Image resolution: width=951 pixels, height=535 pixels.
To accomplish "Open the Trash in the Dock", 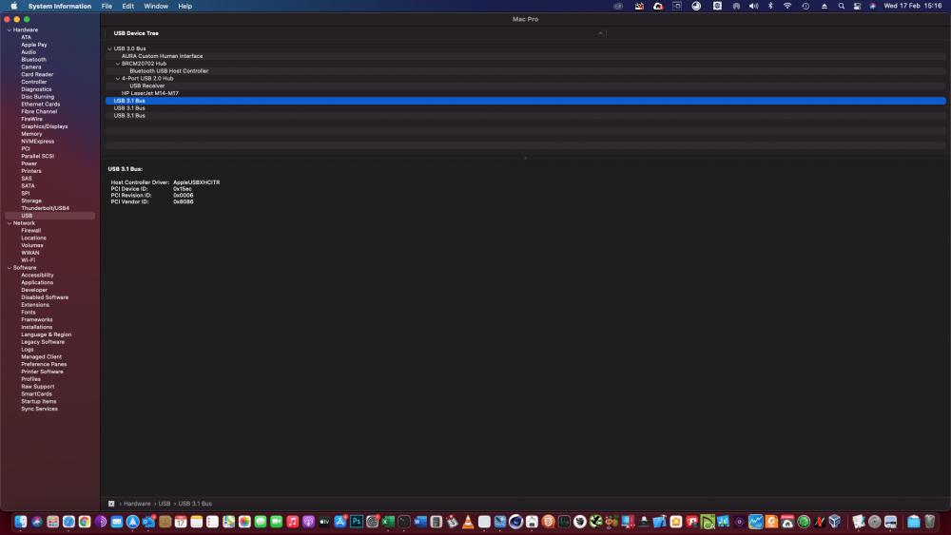I will pyautogui.click(x=930, y=522).
